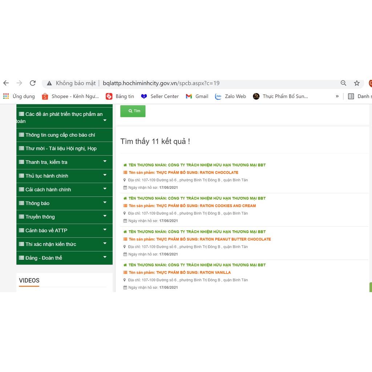This screenshot has height=372, width=372.
Task: Open the RATION VANILLA product link
Action: click(x=193, y=272)
